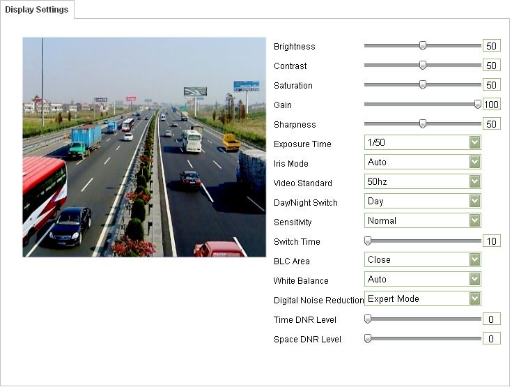The image size is (512, 387).
Task: Click the Sensitivity label
Action: tap(293, 222)
